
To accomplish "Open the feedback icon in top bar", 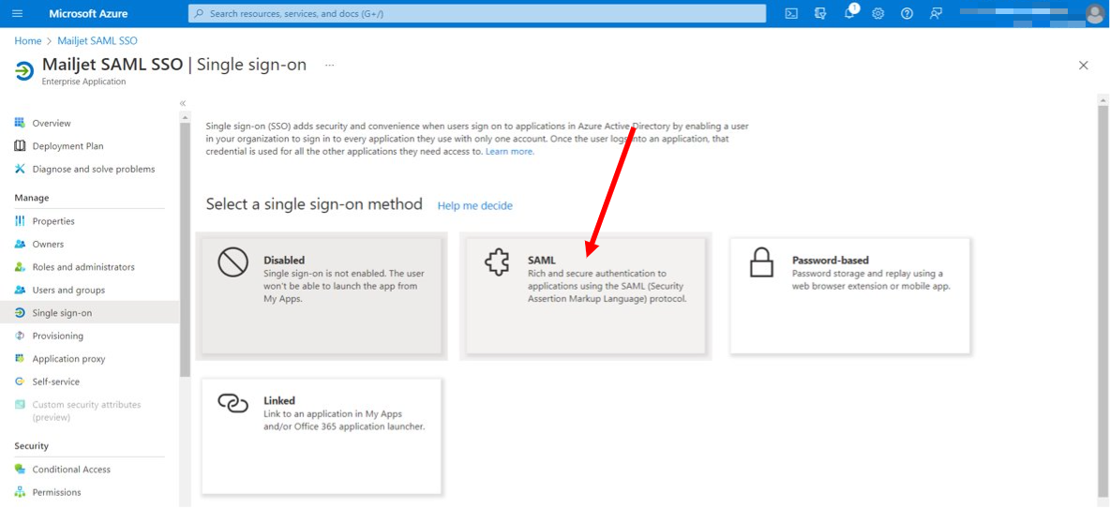I will pos(936,13).
